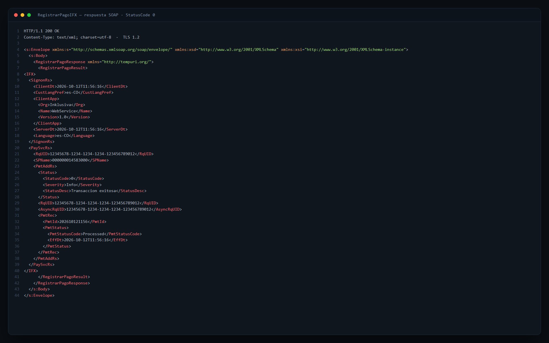
Task: Click the soap envelope xmlns:s URL
Action: 122,49
